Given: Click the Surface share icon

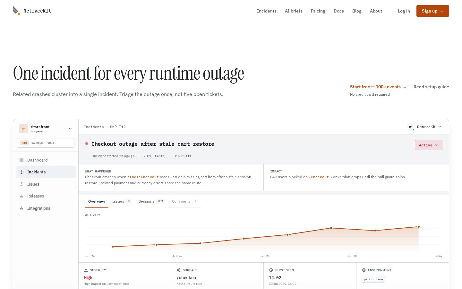Looking at the screenshot, I should pyautogui.click(x=179, y=270).
